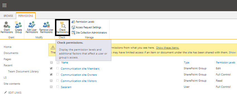Open Access Request Settings
Screen dimensions: 237x107
tap(86, 27)
